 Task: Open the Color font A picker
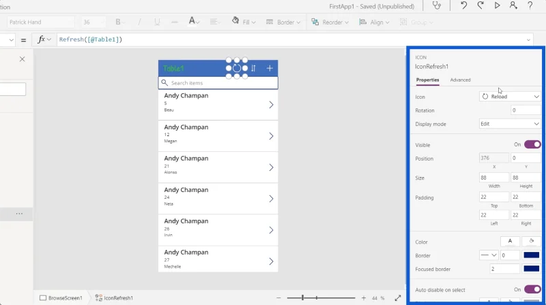coord(510,241)
